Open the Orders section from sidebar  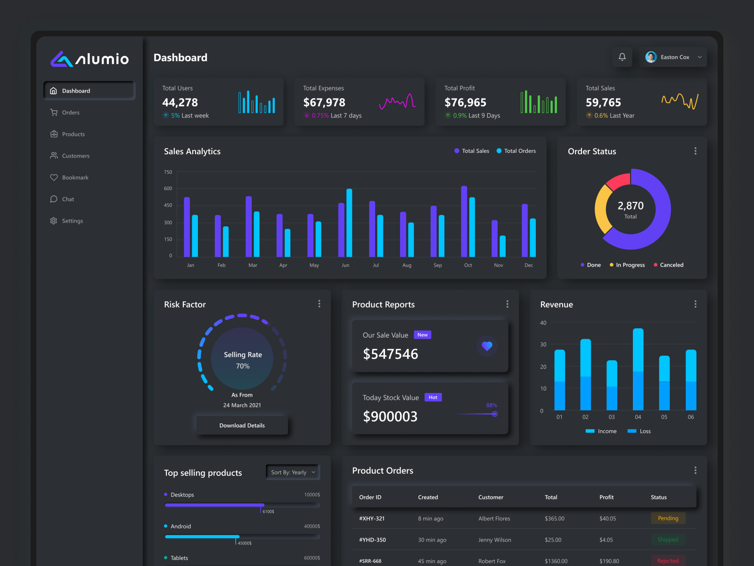(x=71, y=112)
